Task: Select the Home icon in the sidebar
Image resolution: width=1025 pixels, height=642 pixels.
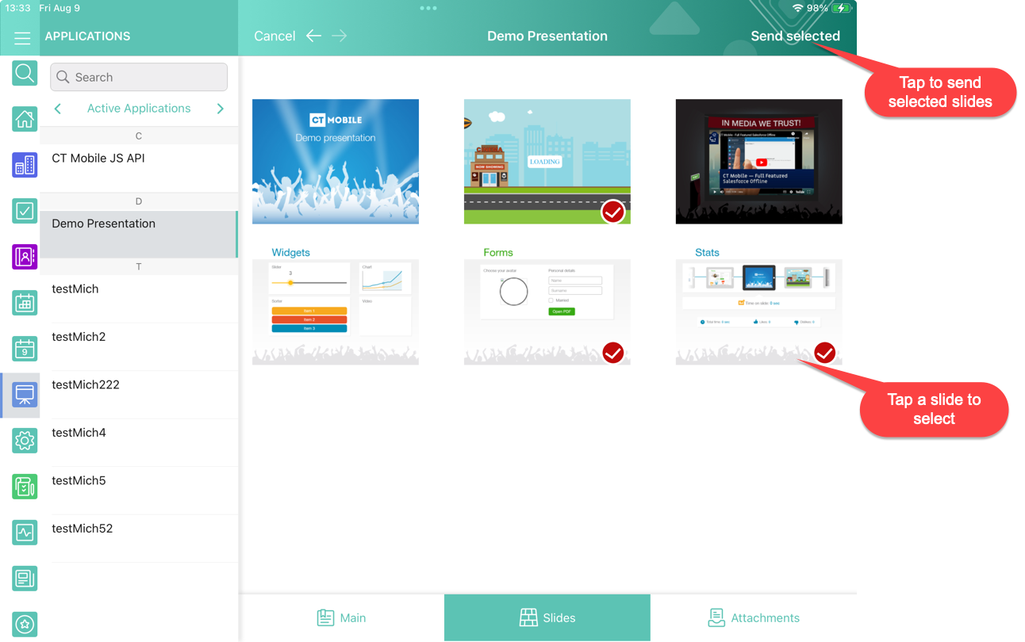Action: tap(24, 119)
